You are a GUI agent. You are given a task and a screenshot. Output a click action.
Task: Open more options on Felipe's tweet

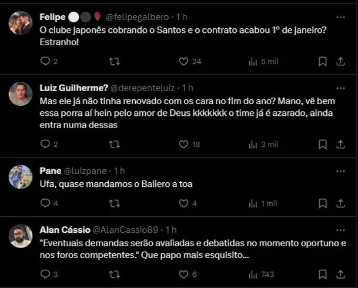[340, 16]
